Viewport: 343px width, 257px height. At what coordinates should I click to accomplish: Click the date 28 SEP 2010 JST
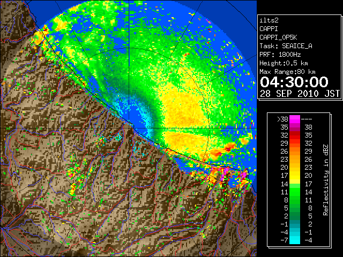(300, 94)
